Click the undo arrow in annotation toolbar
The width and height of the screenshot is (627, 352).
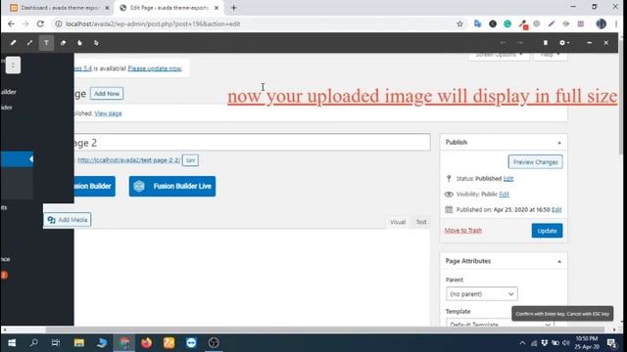[x=503, y=43]
